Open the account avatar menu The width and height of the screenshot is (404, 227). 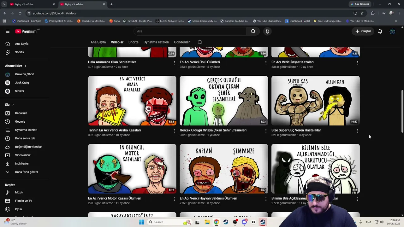(392, 31)
